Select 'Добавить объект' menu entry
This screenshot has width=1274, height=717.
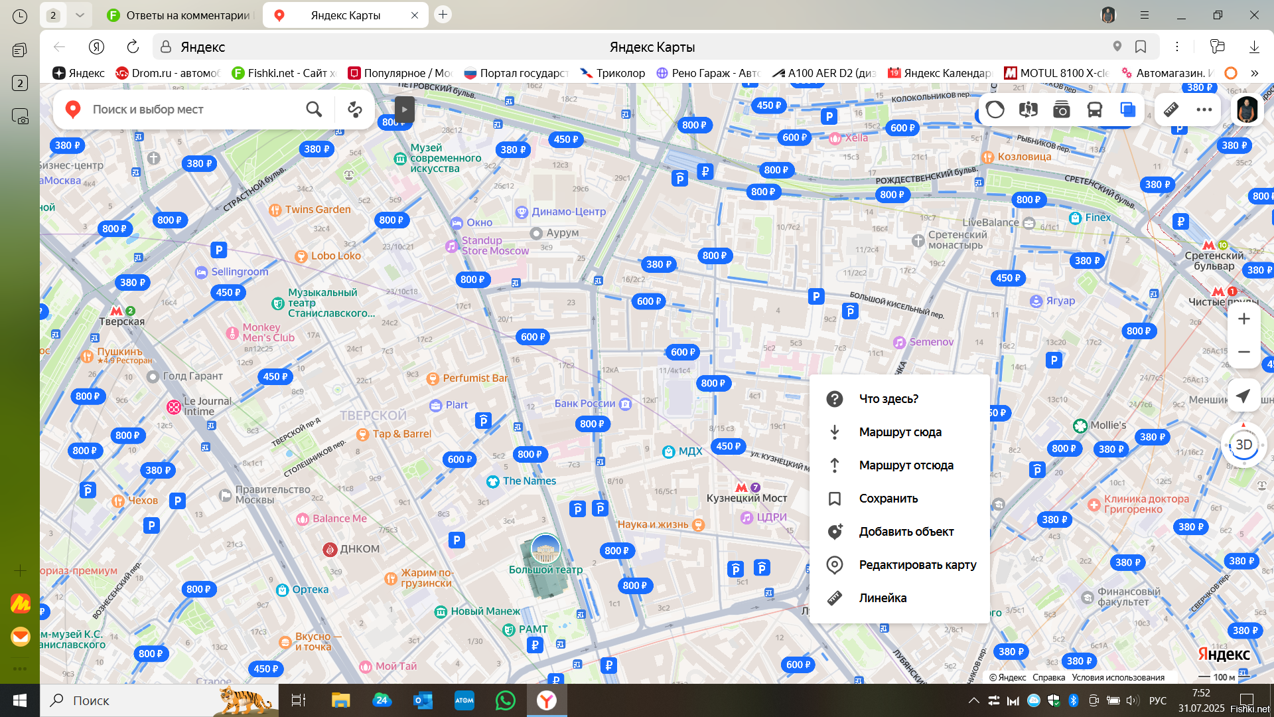point(899,532)
